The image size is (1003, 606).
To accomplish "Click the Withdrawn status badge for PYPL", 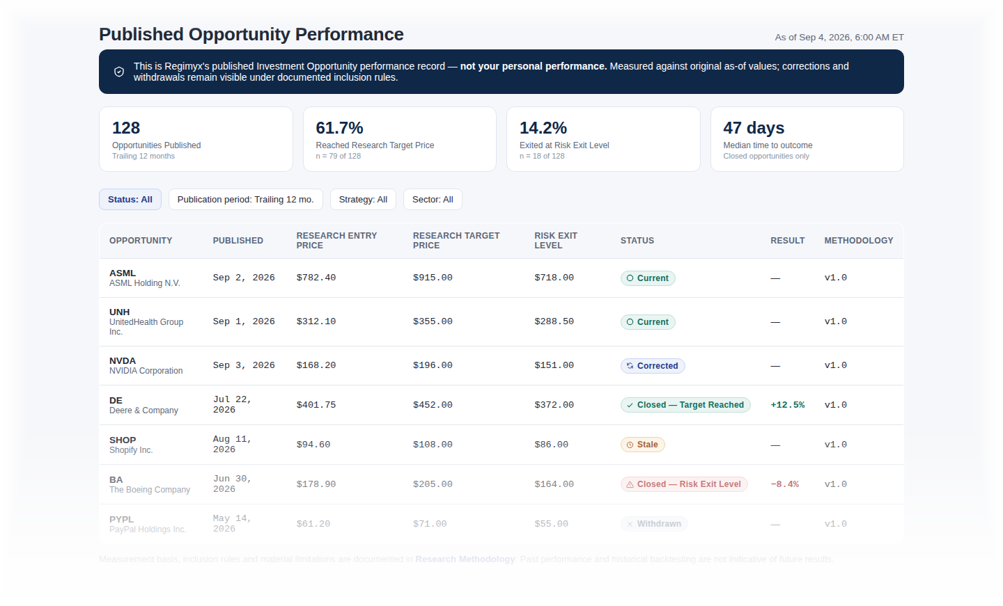I will tap(654, 524).
